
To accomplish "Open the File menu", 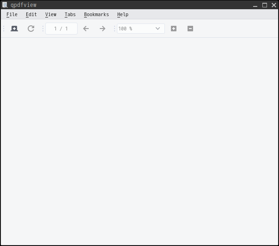I will pos(12,14).
